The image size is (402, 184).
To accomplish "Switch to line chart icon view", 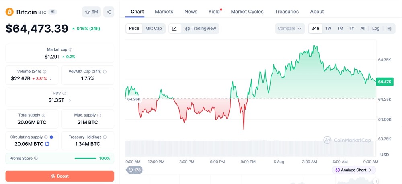I will coord(174,29).
